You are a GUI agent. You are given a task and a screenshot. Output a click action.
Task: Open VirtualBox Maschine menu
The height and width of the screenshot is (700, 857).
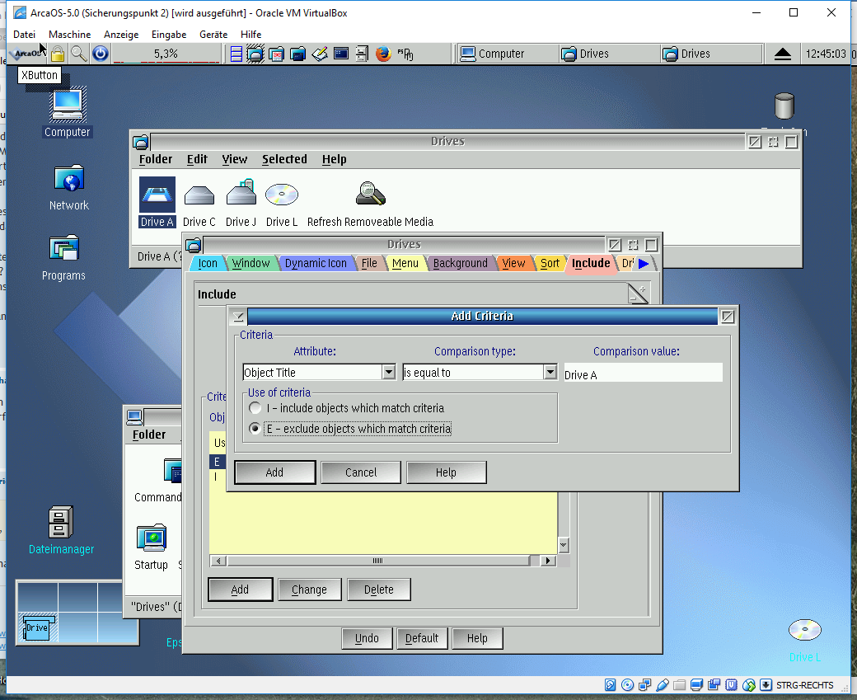click(x=69, y=35)
